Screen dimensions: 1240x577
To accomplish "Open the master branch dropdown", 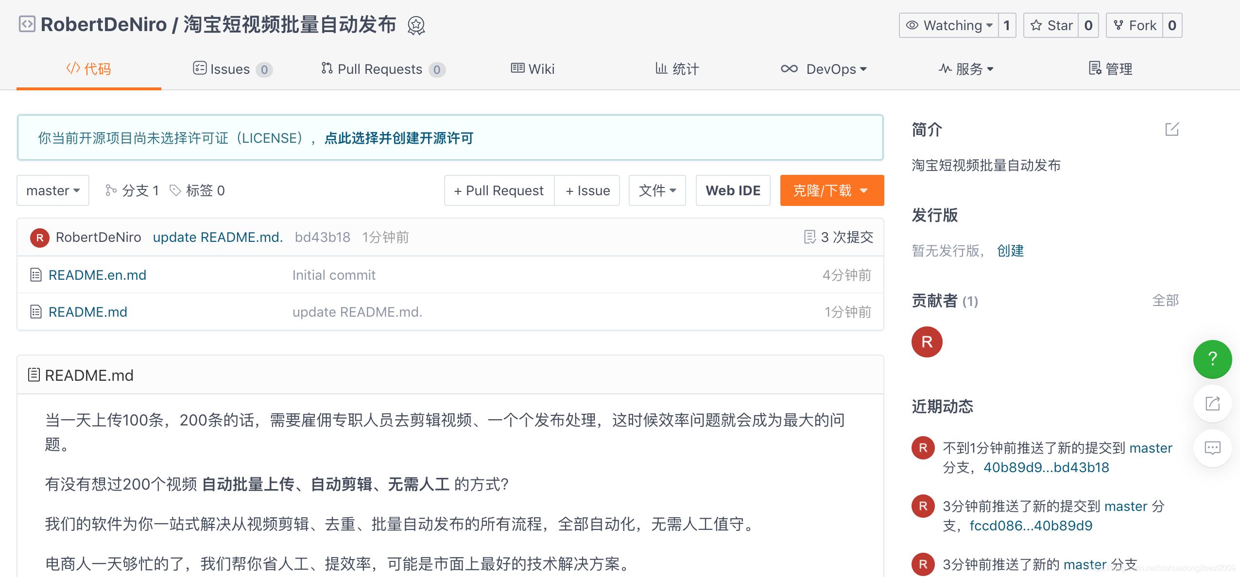I will pyautogui.click(x=53, y=190).
